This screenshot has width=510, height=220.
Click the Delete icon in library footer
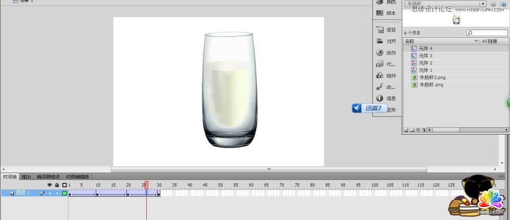[x=423, y=130]
